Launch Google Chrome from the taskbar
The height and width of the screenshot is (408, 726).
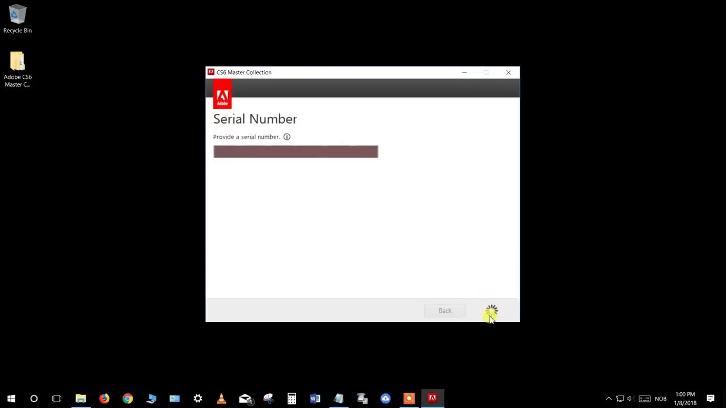point(128,398)
